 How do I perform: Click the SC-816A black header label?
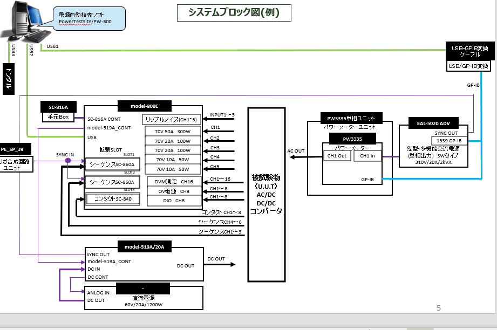coord(58,107)
